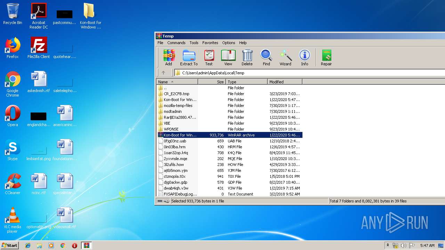Click the address path field

click(309, 73)
